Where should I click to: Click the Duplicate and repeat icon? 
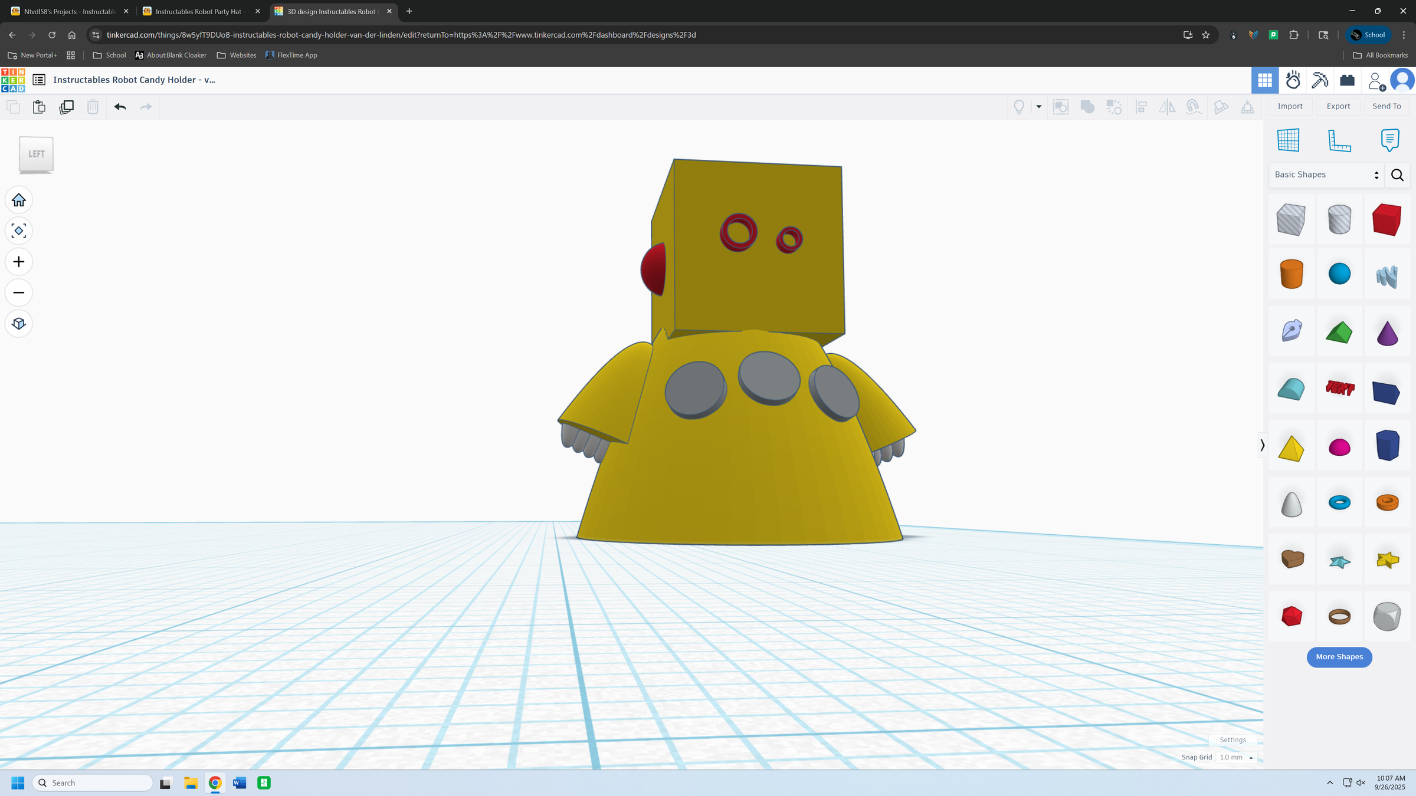point(66,107)
